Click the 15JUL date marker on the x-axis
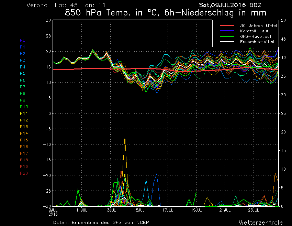Viewport: 292px width, 226px height. pos(139,209)
